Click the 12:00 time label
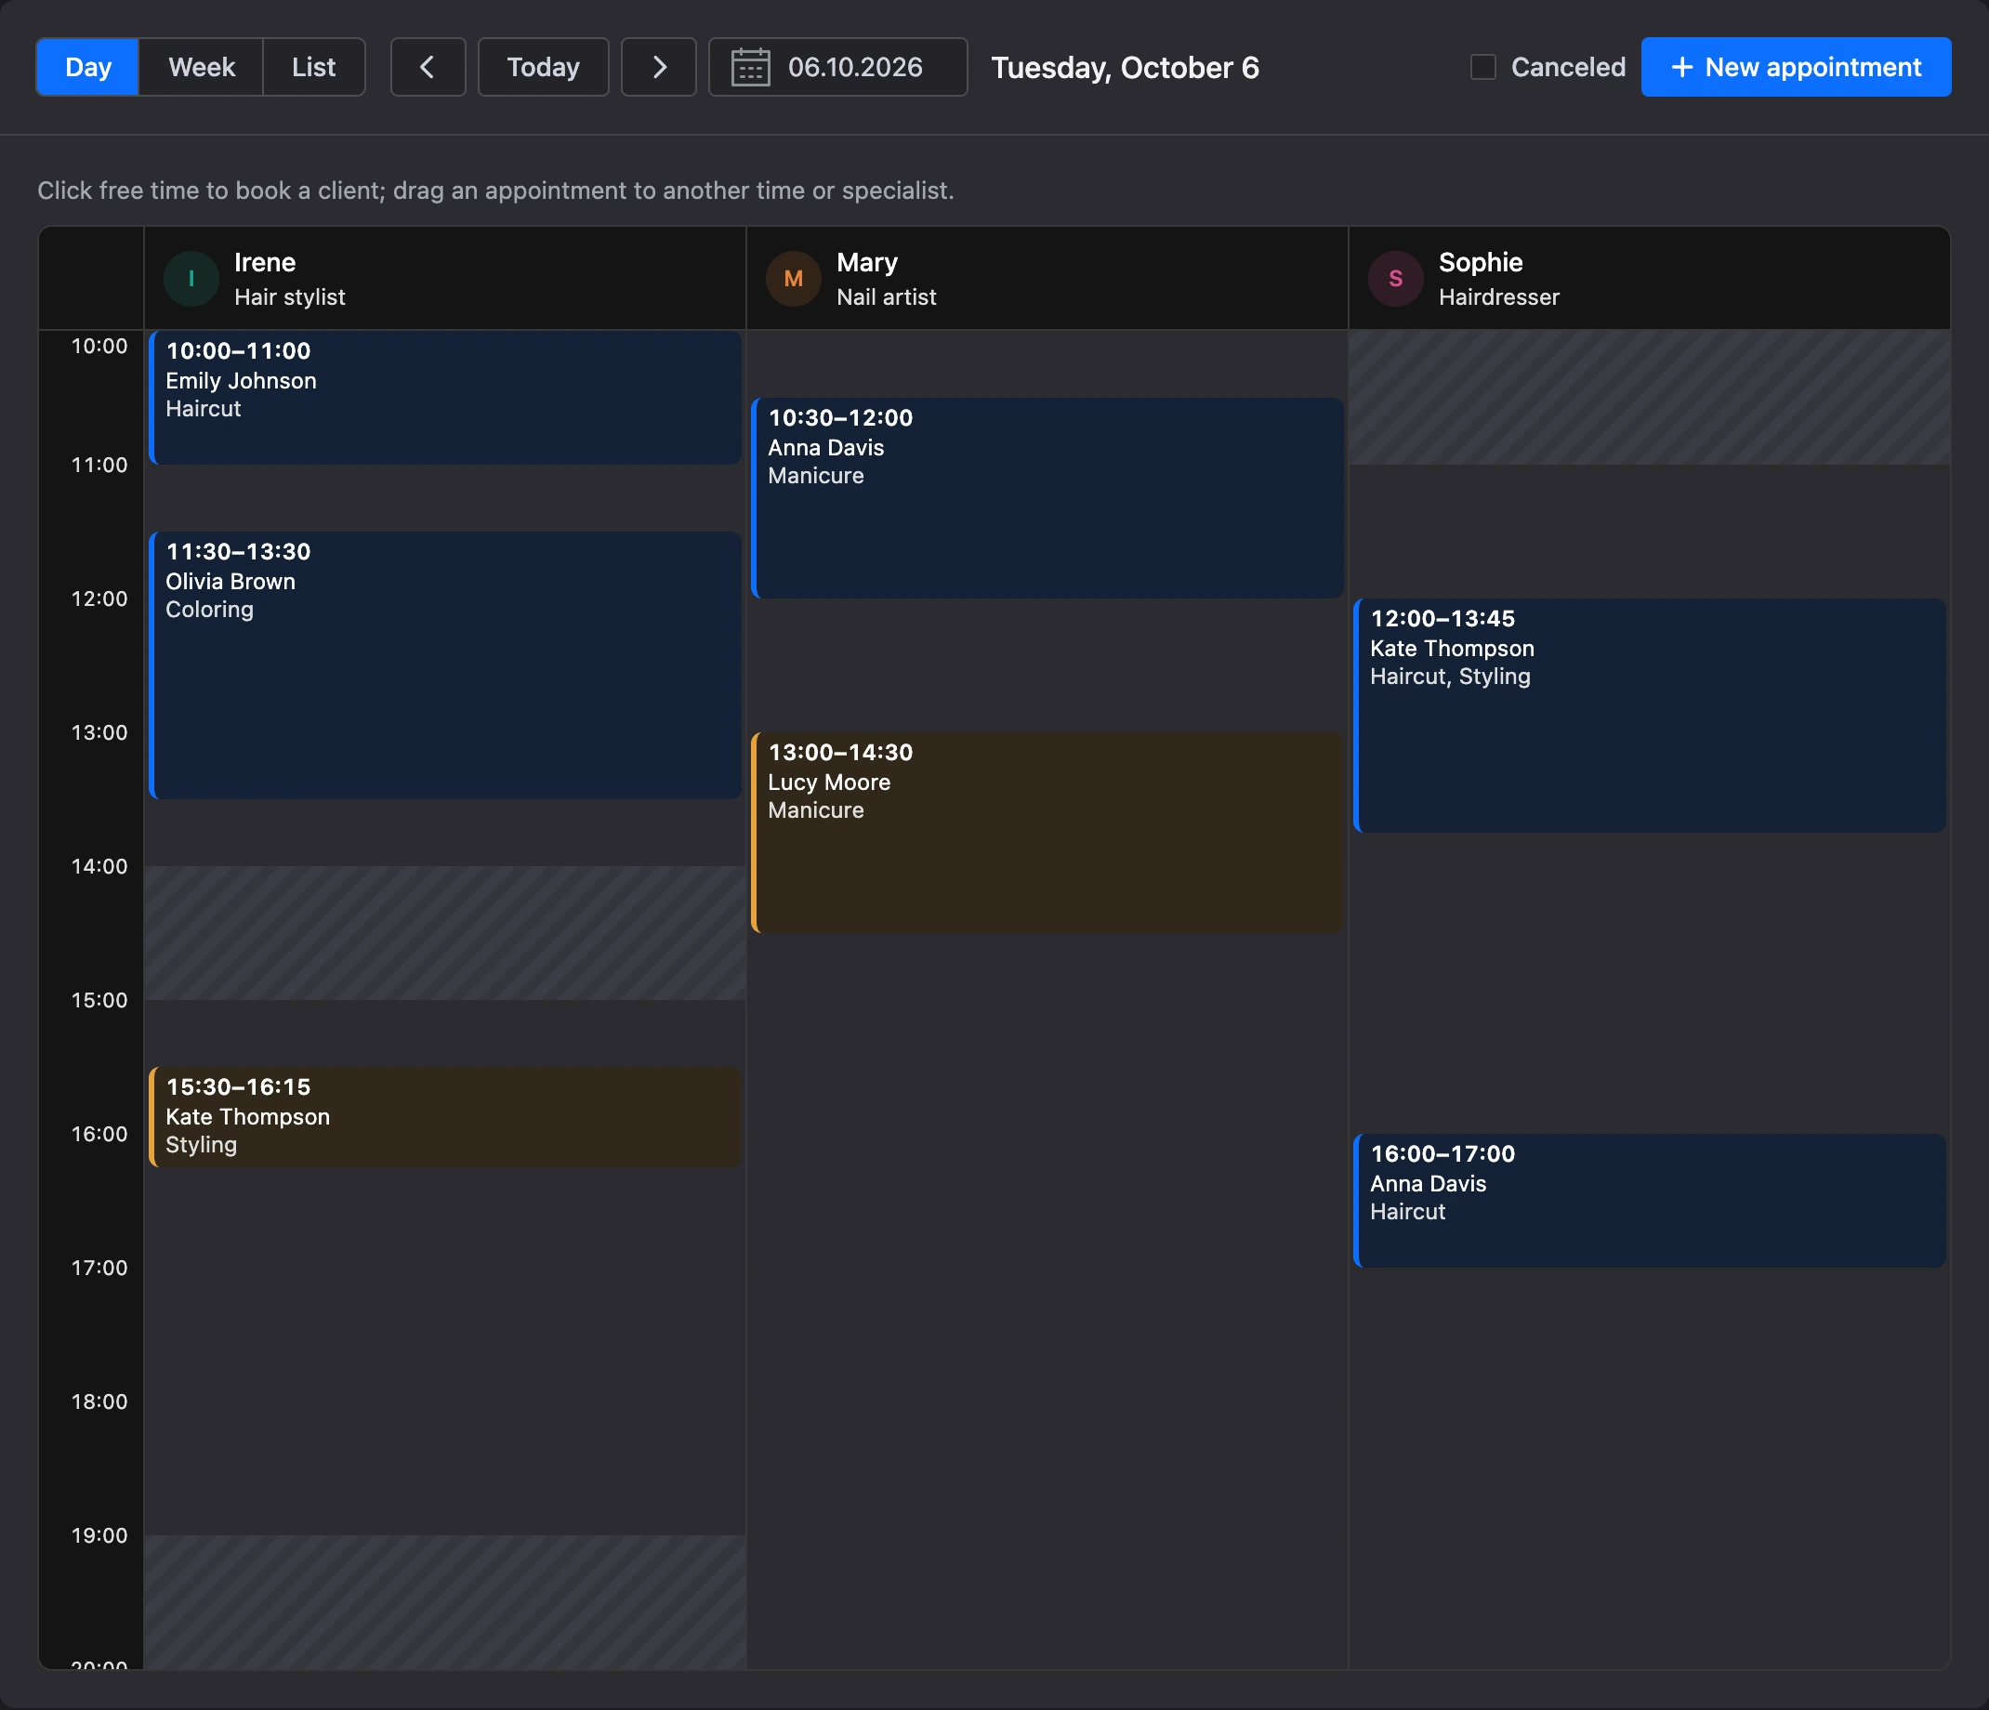Viewport: 1989px width, 1710px height. (99, 598)
